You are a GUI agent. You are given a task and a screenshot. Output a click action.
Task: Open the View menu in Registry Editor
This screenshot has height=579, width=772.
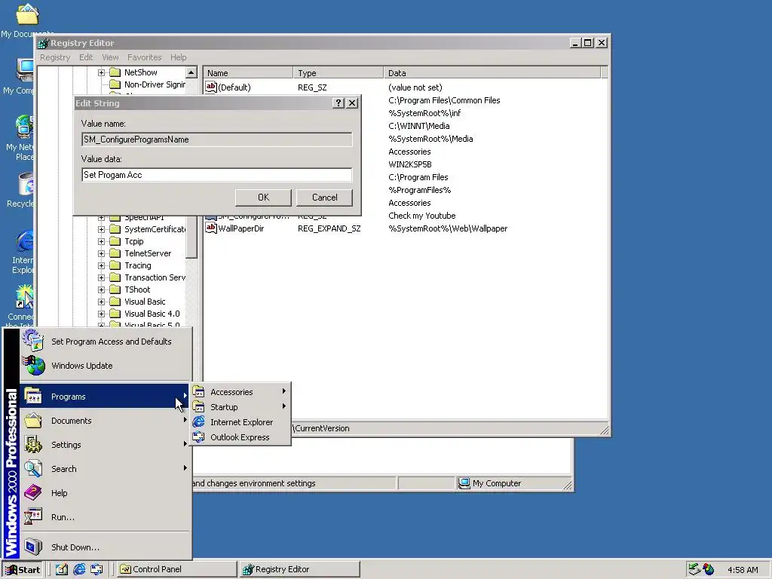110,57
